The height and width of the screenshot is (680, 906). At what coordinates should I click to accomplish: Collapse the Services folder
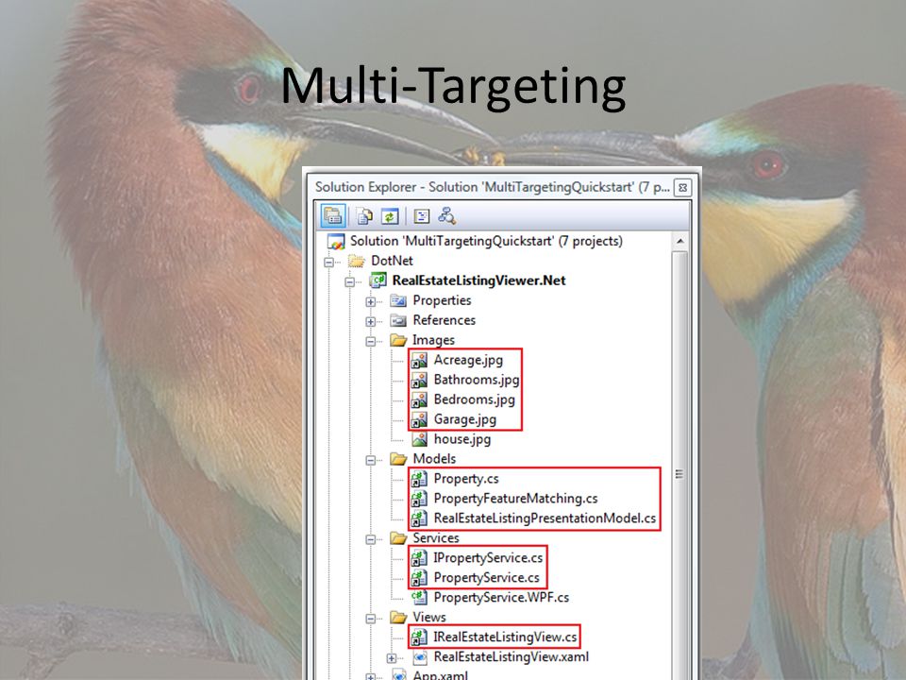[x=370, y=539]
